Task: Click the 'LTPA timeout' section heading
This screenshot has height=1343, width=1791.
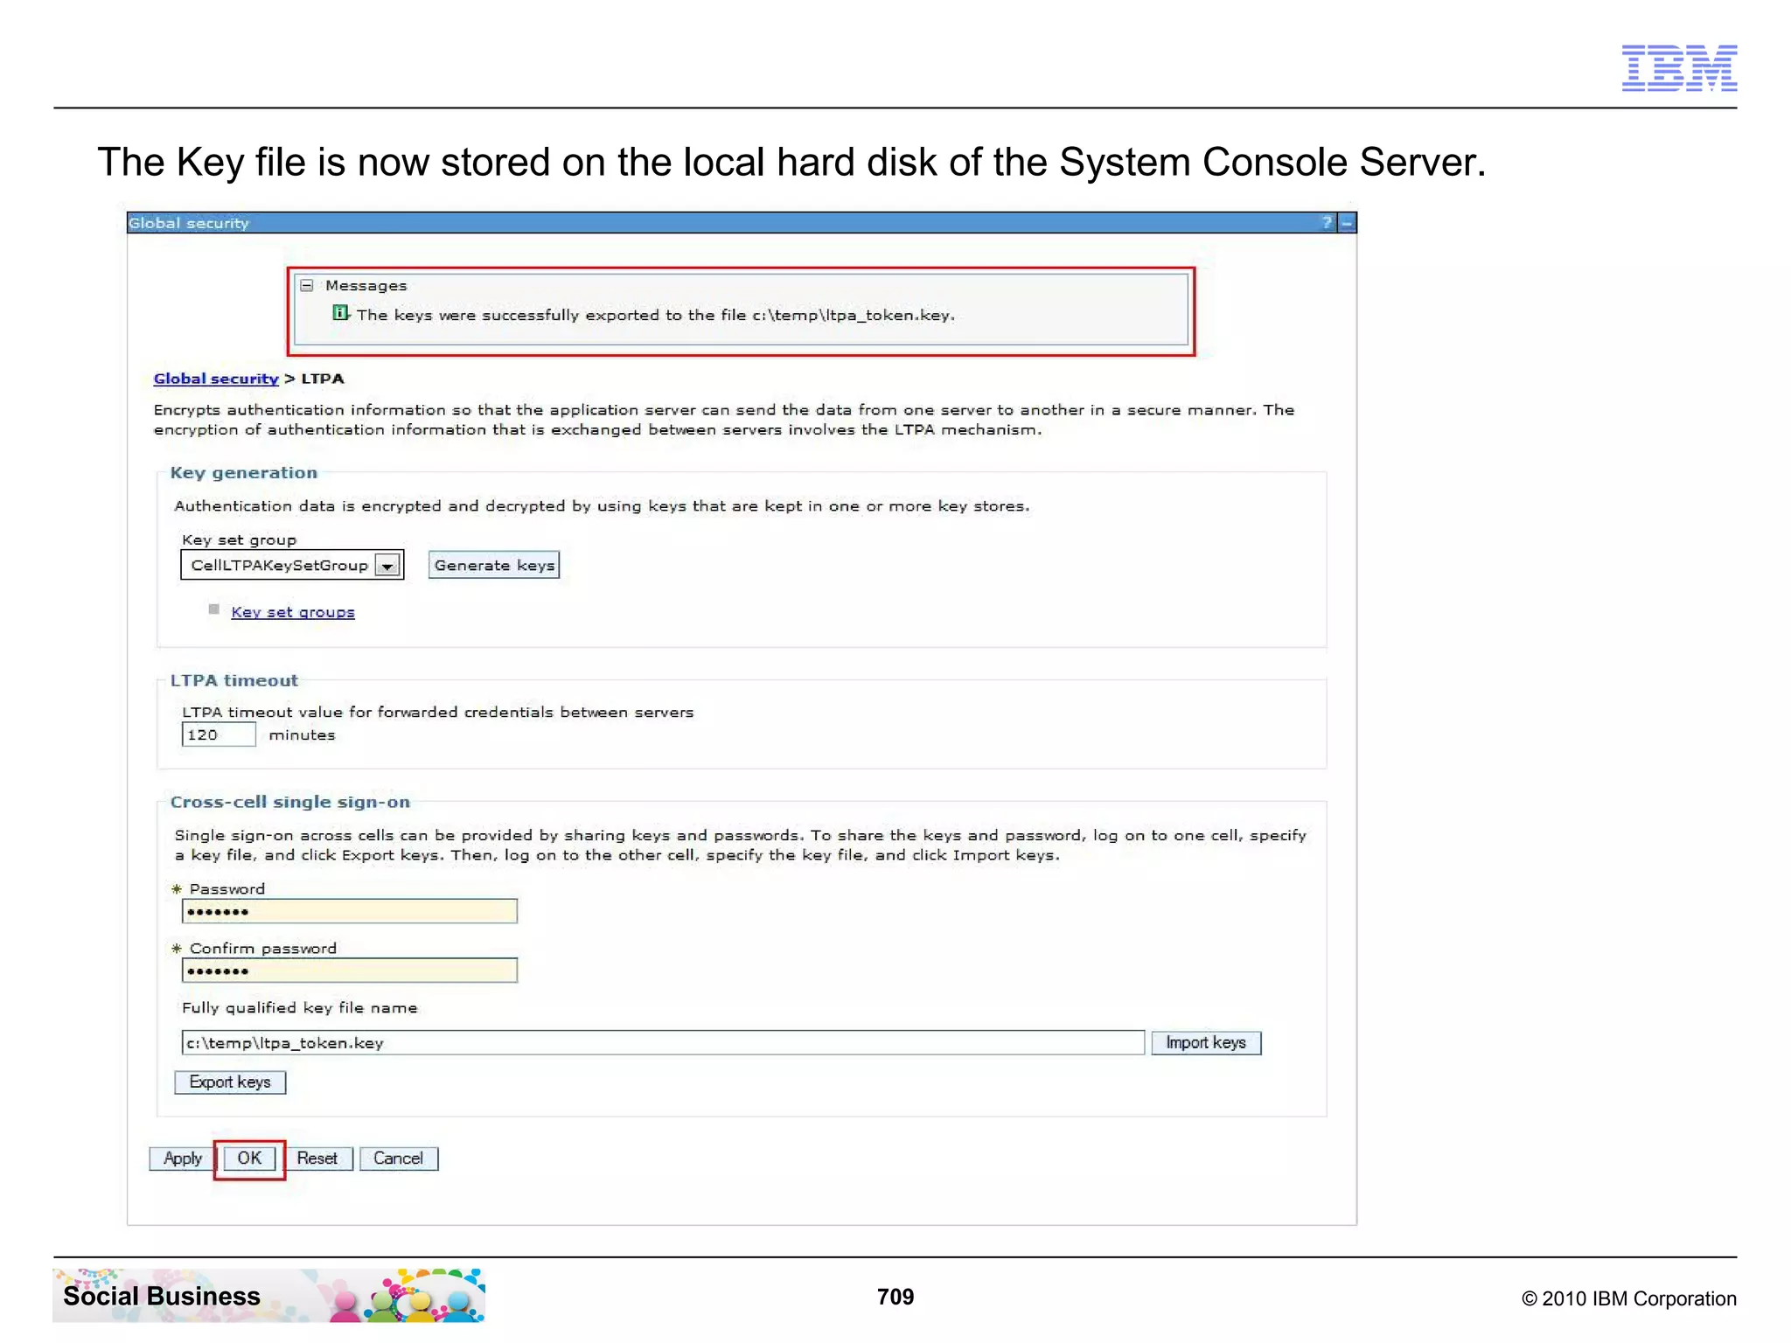Action: click(234, 680)
